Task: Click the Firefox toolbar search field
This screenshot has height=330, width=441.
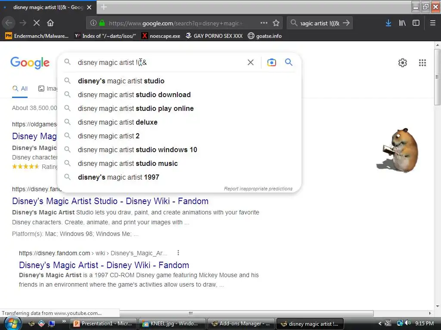Action: pyautogui.click(x=320, y=23)
